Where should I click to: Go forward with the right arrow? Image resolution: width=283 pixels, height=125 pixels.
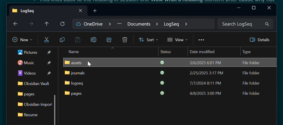pos(31,24)
